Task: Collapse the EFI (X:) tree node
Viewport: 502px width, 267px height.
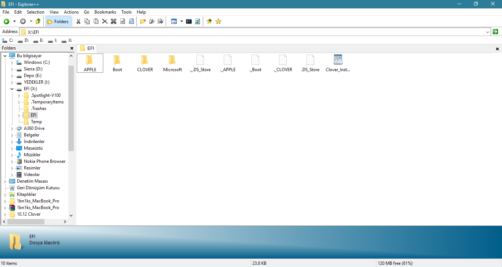Action: [x=12, y=88]
